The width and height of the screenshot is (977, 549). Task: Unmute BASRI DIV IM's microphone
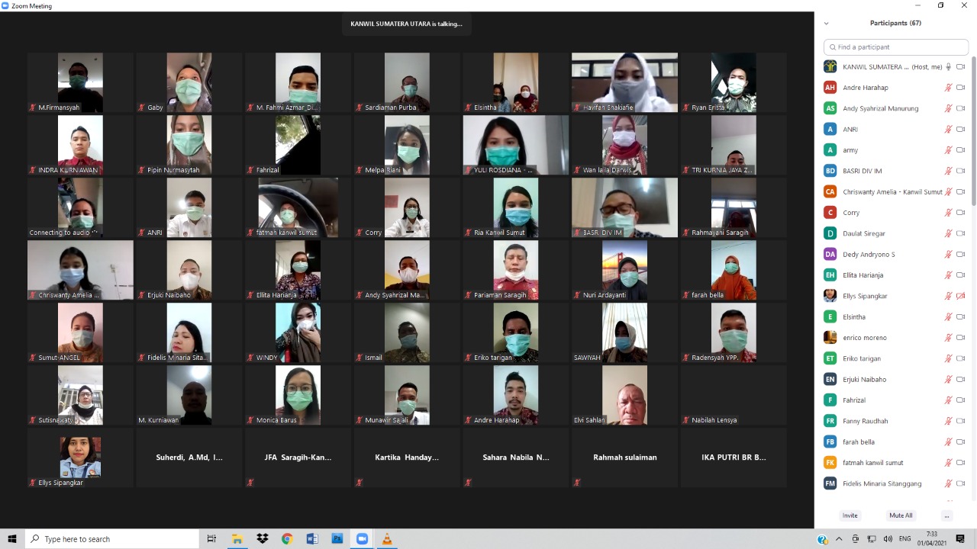pos(948,171)
